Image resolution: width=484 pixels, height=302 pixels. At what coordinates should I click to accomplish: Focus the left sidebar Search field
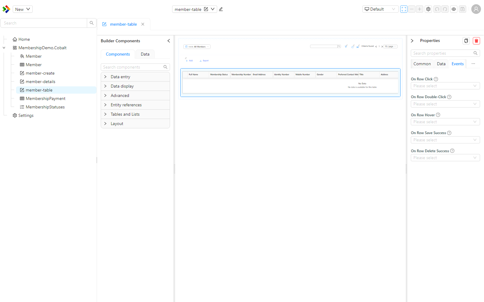[x=44, y=23]
